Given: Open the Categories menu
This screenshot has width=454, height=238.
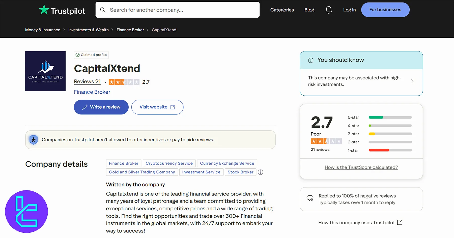Looking at the screenshot, I should [282, 10].
